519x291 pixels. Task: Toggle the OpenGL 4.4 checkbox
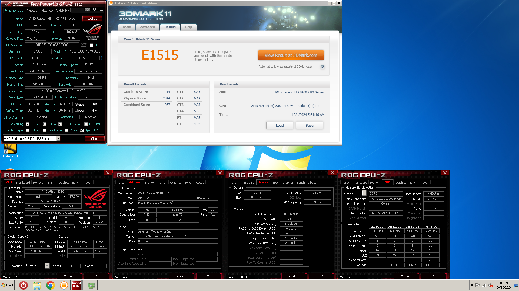point(82,130)
